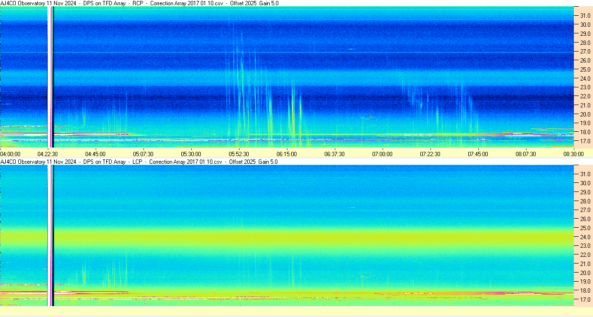Viewport: 593px width, 317px height.
Task: Click 22.0 frequency label in RCP panel
Action: point(585,96)
